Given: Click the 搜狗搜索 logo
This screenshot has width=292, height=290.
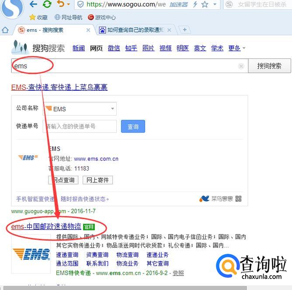Looking at the screenshot, I should (x=38, y=48).
